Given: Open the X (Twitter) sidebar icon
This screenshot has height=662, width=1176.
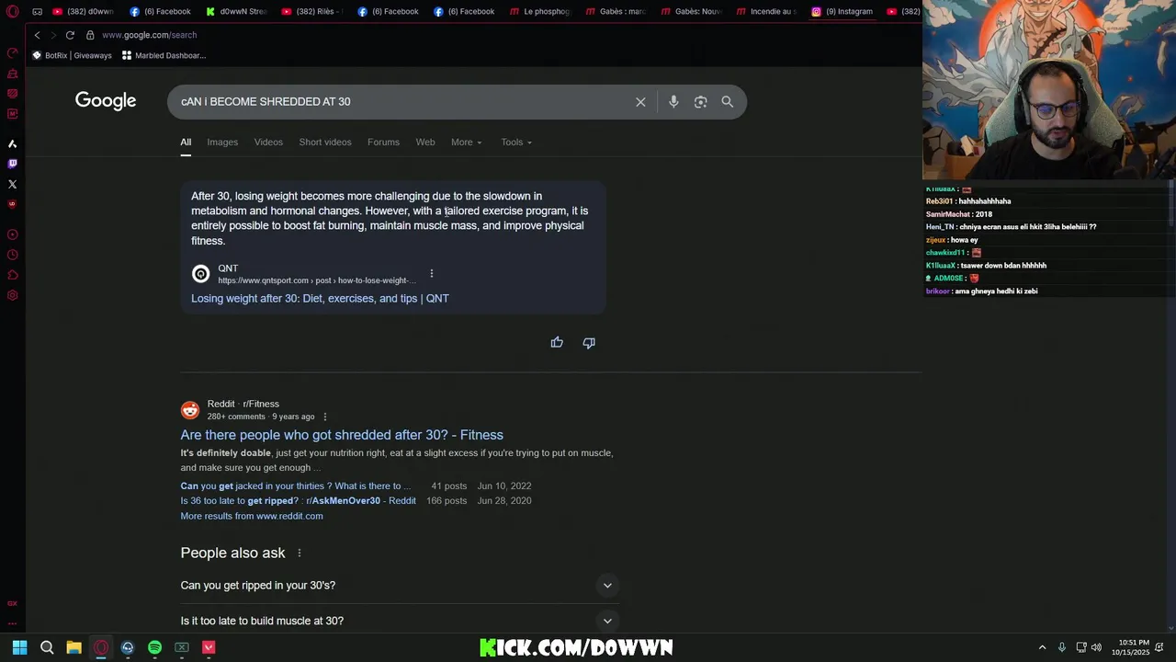Looking at the screenshot, I should click(x=12, y=184).
